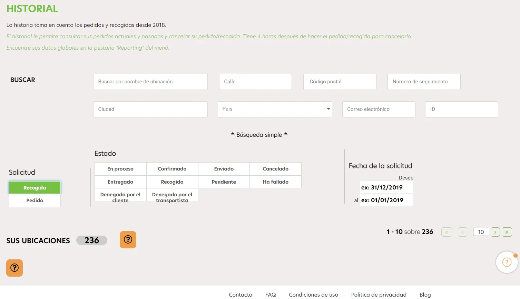520x299 pixels.
Task: Open the Contacto footer link
Action: pos(241,295)
